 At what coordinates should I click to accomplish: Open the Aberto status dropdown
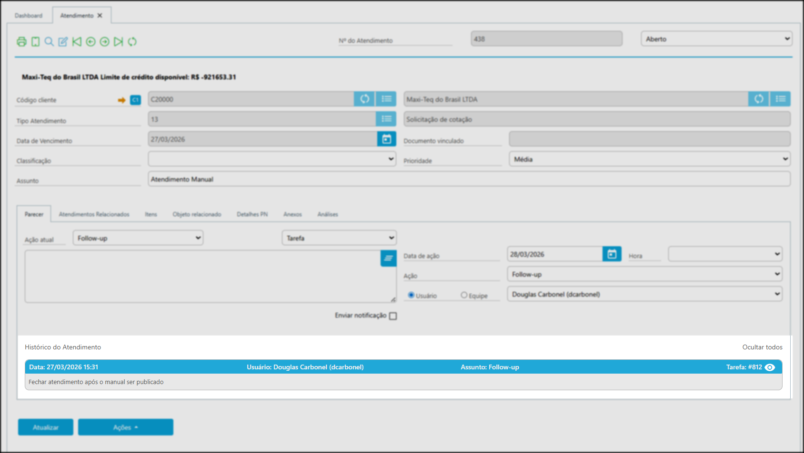pyautogui.click(x=716, y=39)
